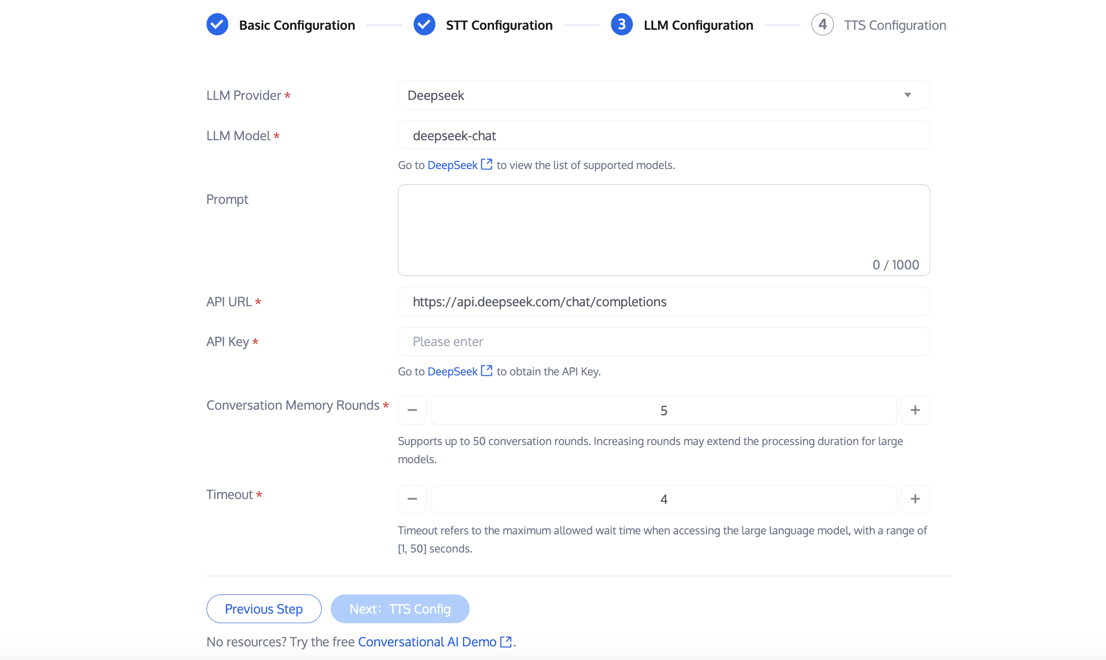The image size is (1106, 660).
Task: Click the Next: TTS Config button
Action: pos(400,609)
